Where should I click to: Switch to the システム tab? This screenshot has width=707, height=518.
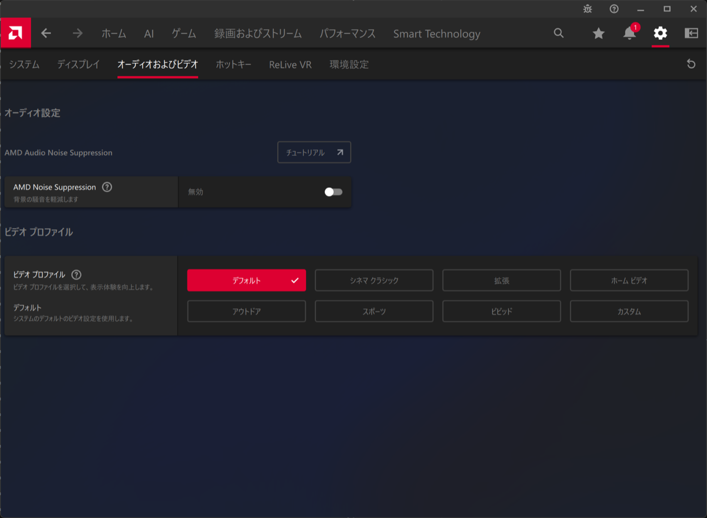coord(24,64)
